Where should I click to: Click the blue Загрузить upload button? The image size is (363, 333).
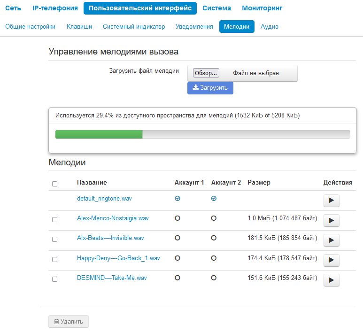coord(210,88)
